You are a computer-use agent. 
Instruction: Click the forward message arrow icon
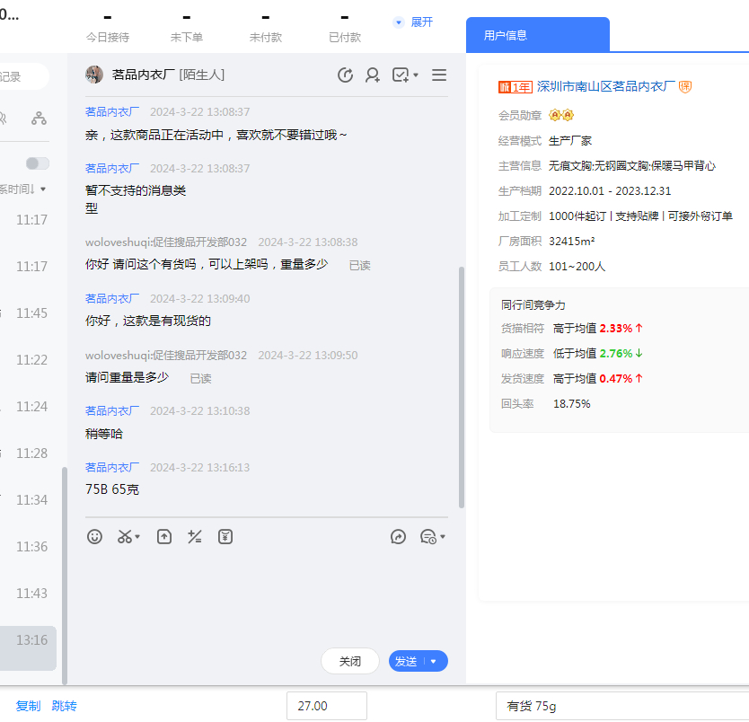tap(399, 537)
